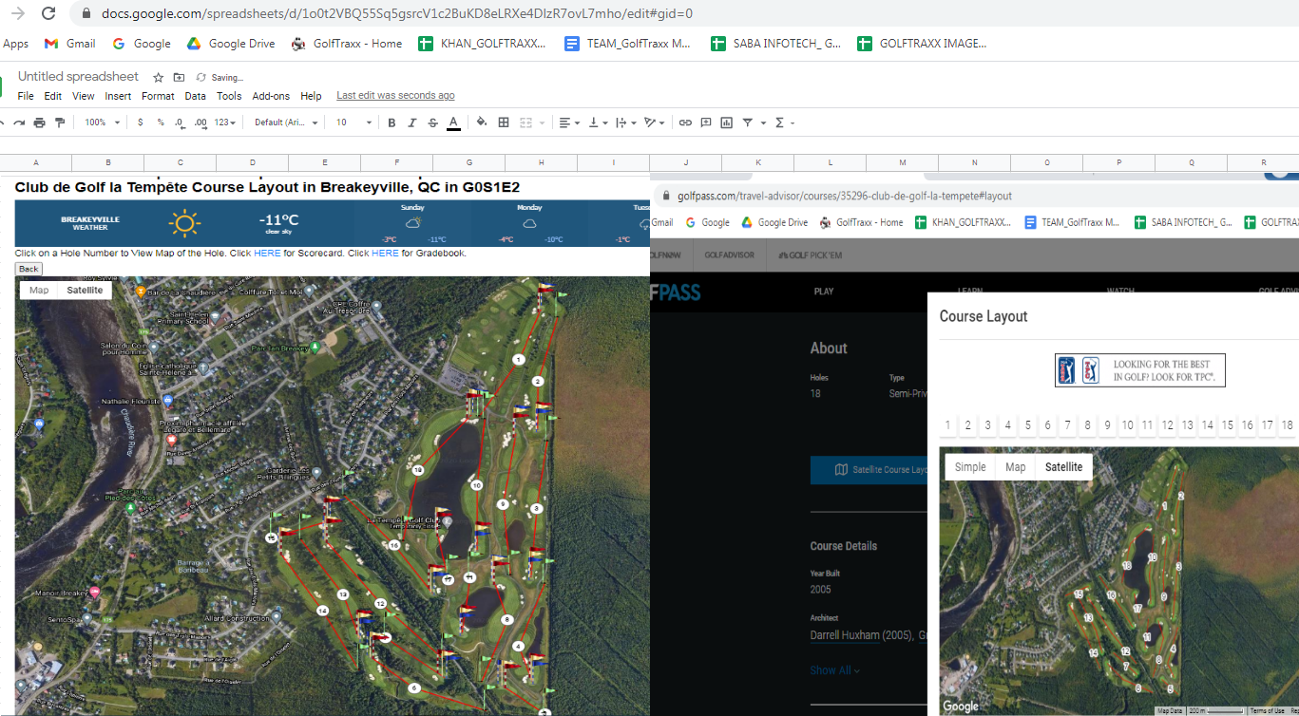Open the GolfTraxx - Home bookmark in top bar

click(x=346, y=44)
